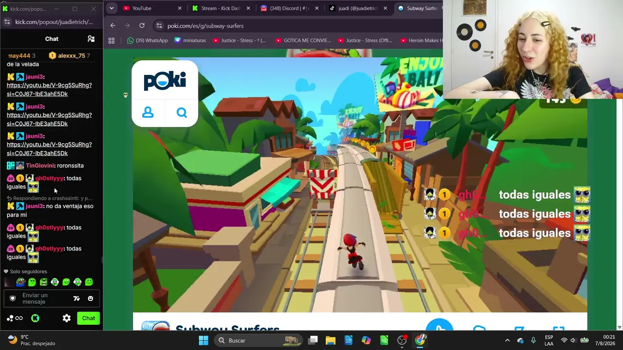Open jauni3's first youtu.be link
This screenshot has height=350, width=623.
tap(49, 89)
